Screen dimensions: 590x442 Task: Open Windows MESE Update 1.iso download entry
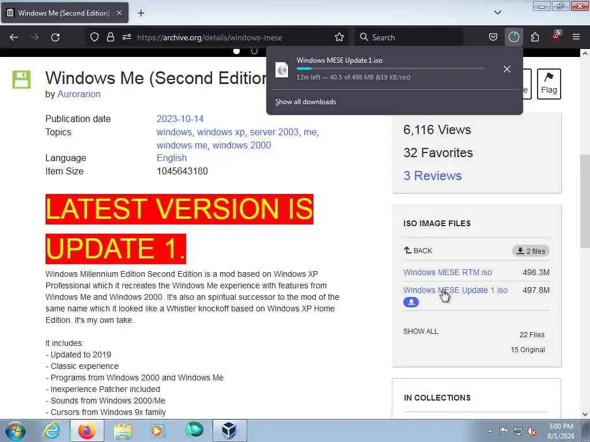(x=384, y=69)
